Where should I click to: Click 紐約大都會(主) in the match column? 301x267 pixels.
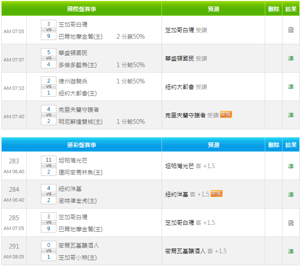[78, 93]
